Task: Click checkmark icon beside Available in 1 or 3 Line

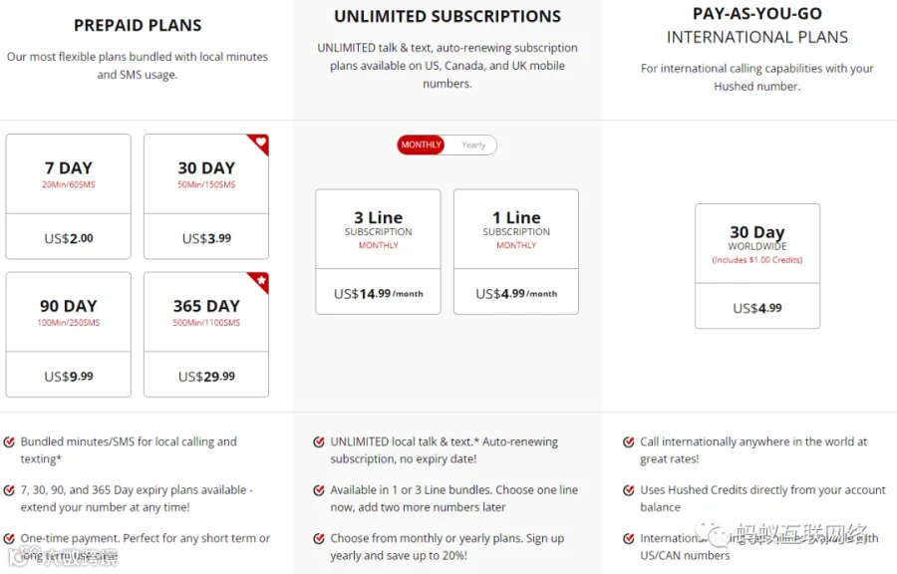Action: 319,490
